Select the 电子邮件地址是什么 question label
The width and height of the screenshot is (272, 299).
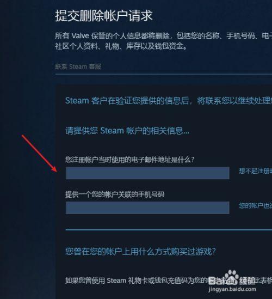tap(129, 160)
